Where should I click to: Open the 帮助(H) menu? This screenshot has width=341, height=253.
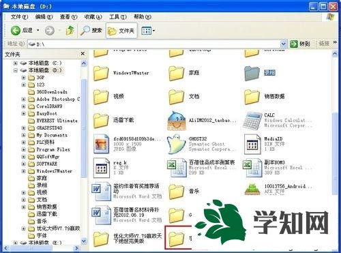click(143, 17)
